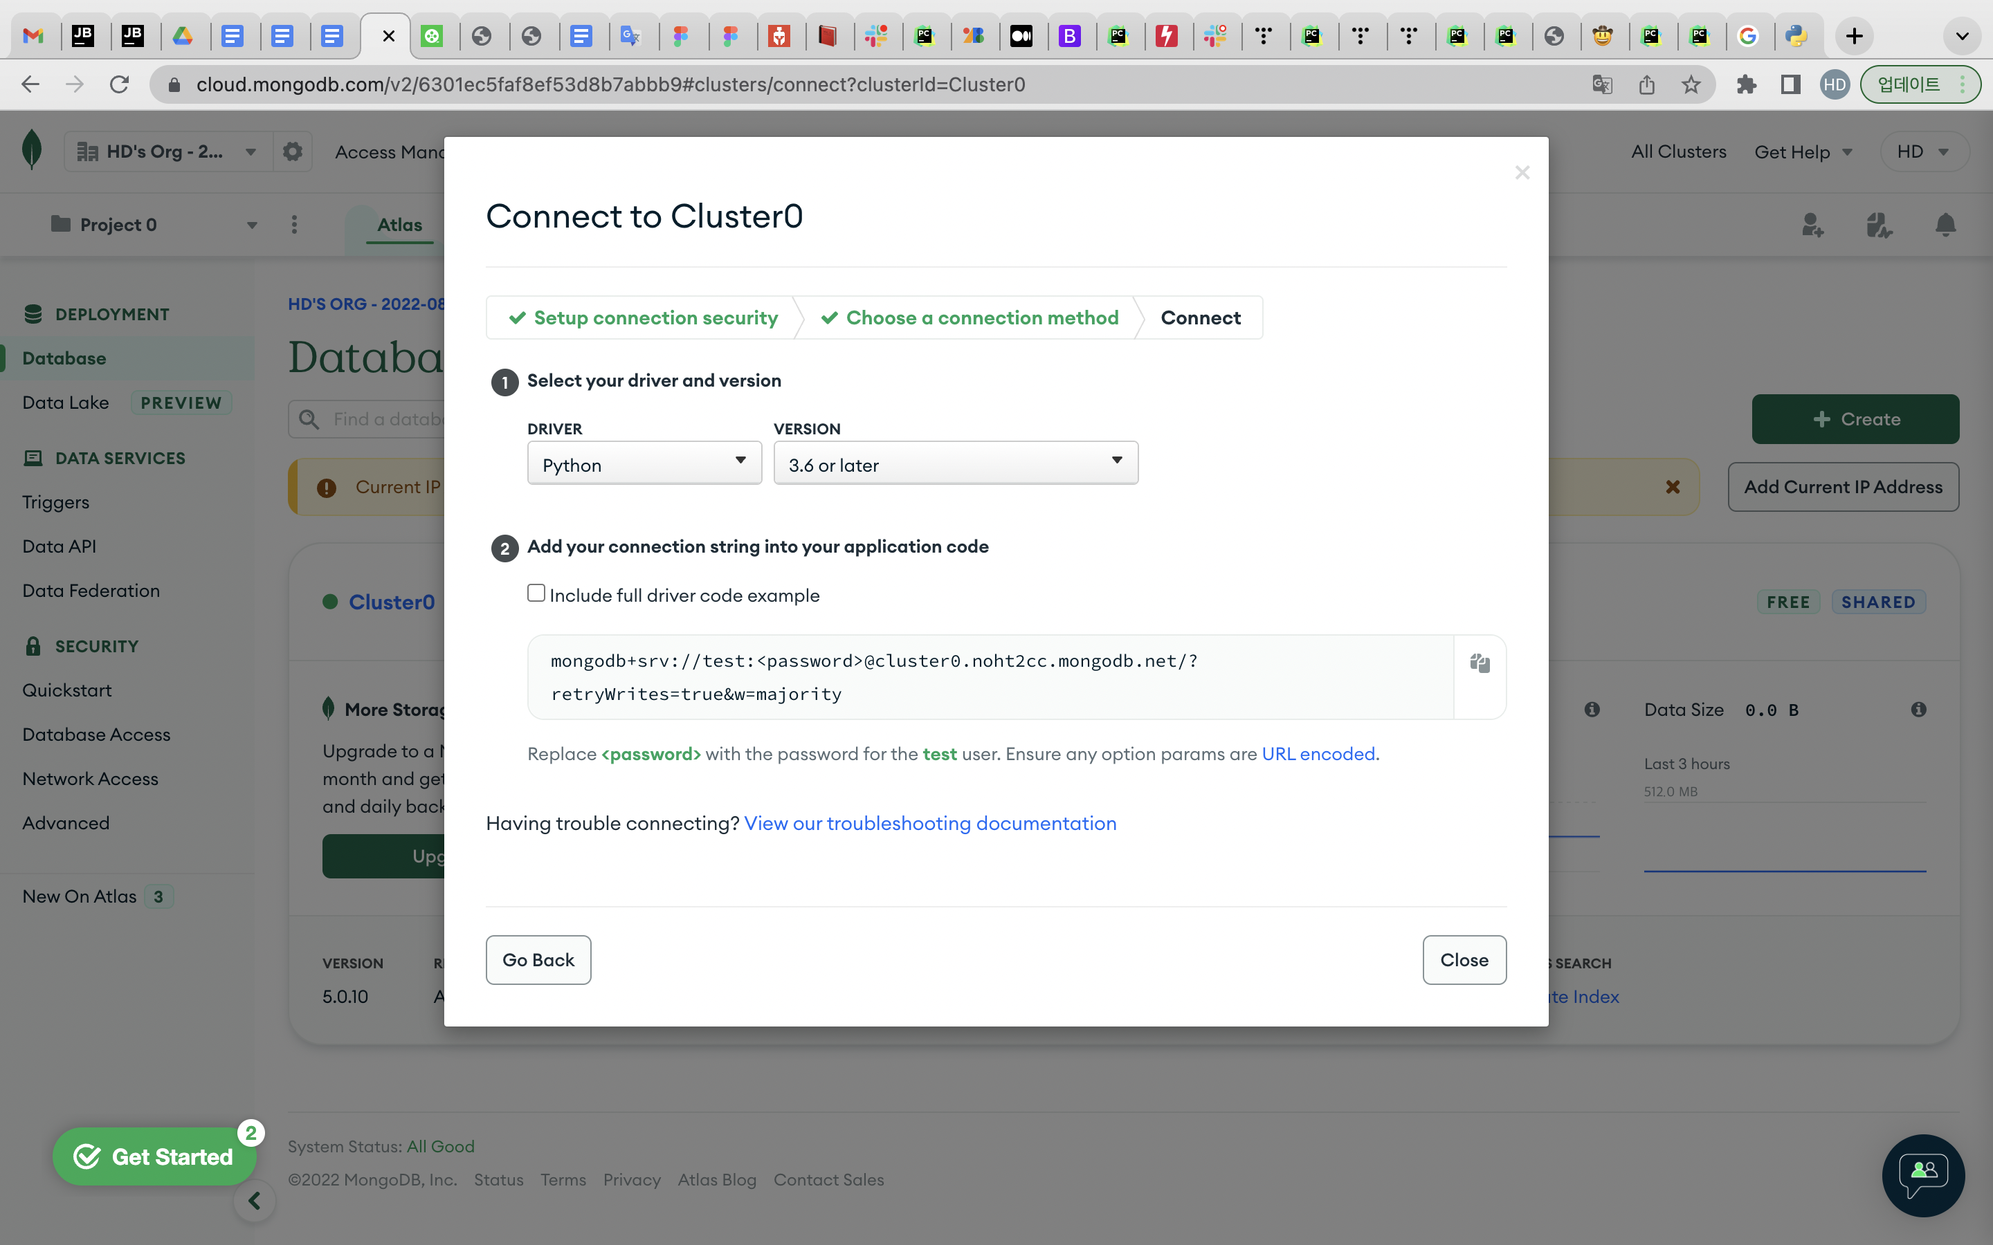Open All Good system status link
This screenshot has width=1993, height=1245.
[x=441, y=1146]
